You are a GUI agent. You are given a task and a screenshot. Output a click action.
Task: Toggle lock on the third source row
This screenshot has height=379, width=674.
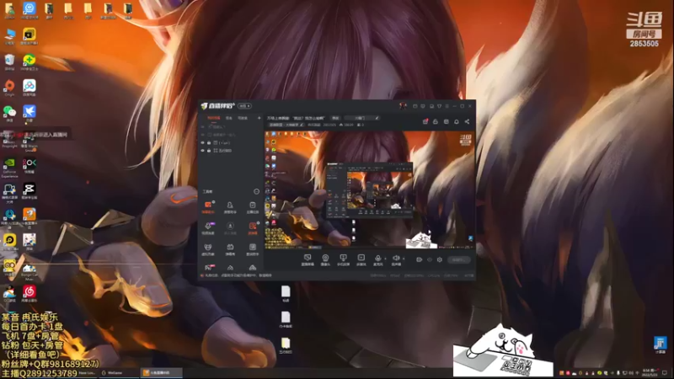tap(209, 142)
